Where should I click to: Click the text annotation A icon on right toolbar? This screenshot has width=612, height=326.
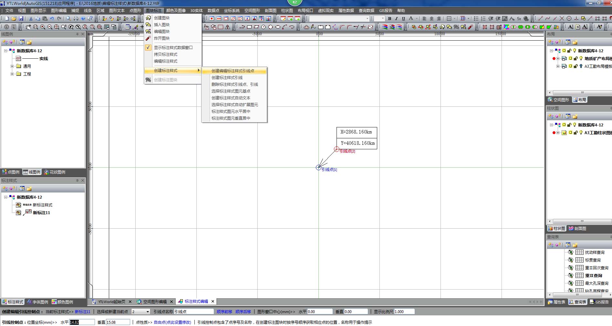tap(571, 27)
